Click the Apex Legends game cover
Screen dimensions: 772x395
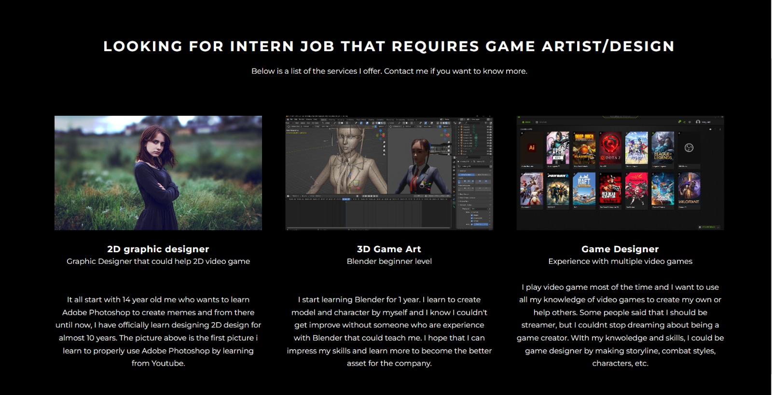pos(558,148)
